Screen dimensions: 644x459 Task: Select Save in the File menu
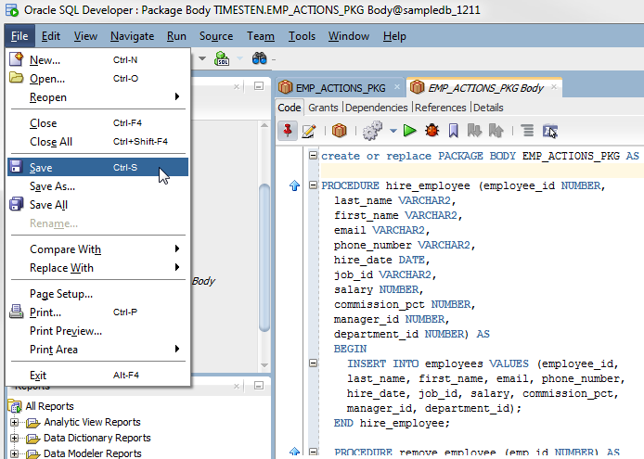[x=97, y=167]
